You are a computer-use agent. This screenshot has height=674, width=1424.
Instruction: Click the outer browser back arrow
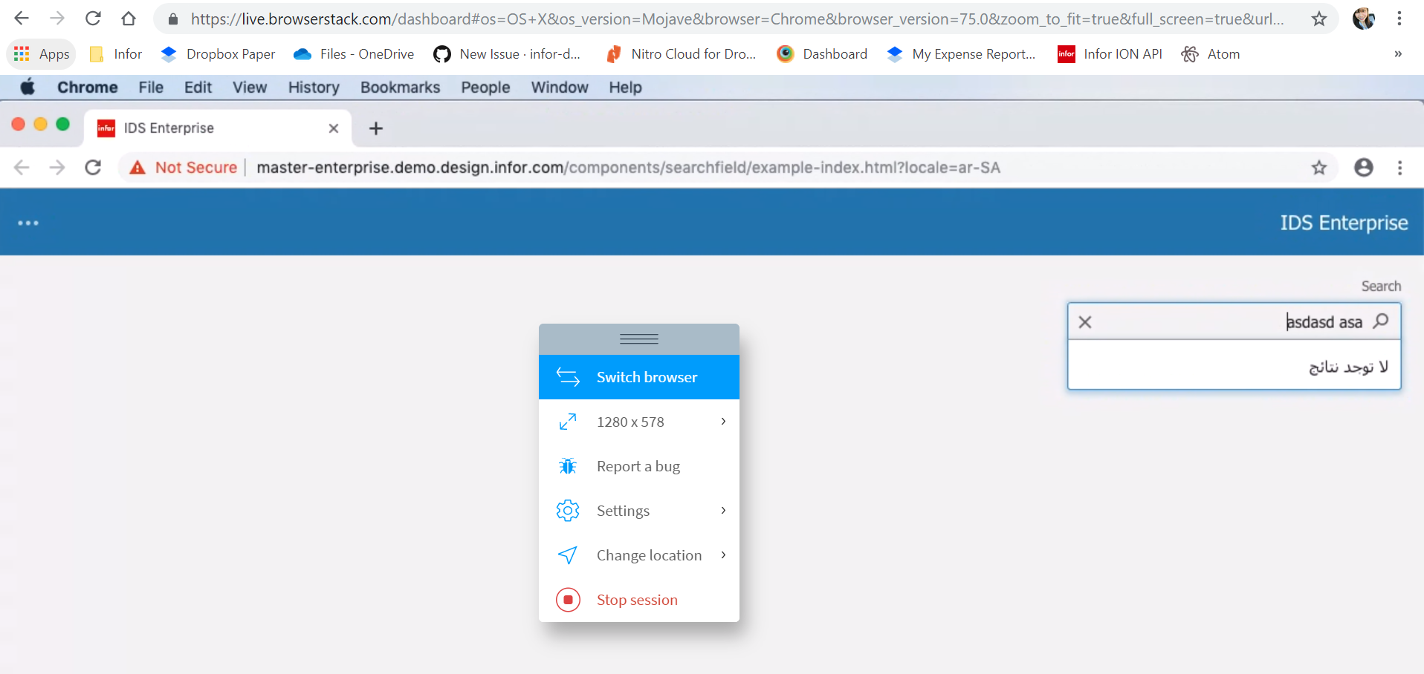pos(22,19)
